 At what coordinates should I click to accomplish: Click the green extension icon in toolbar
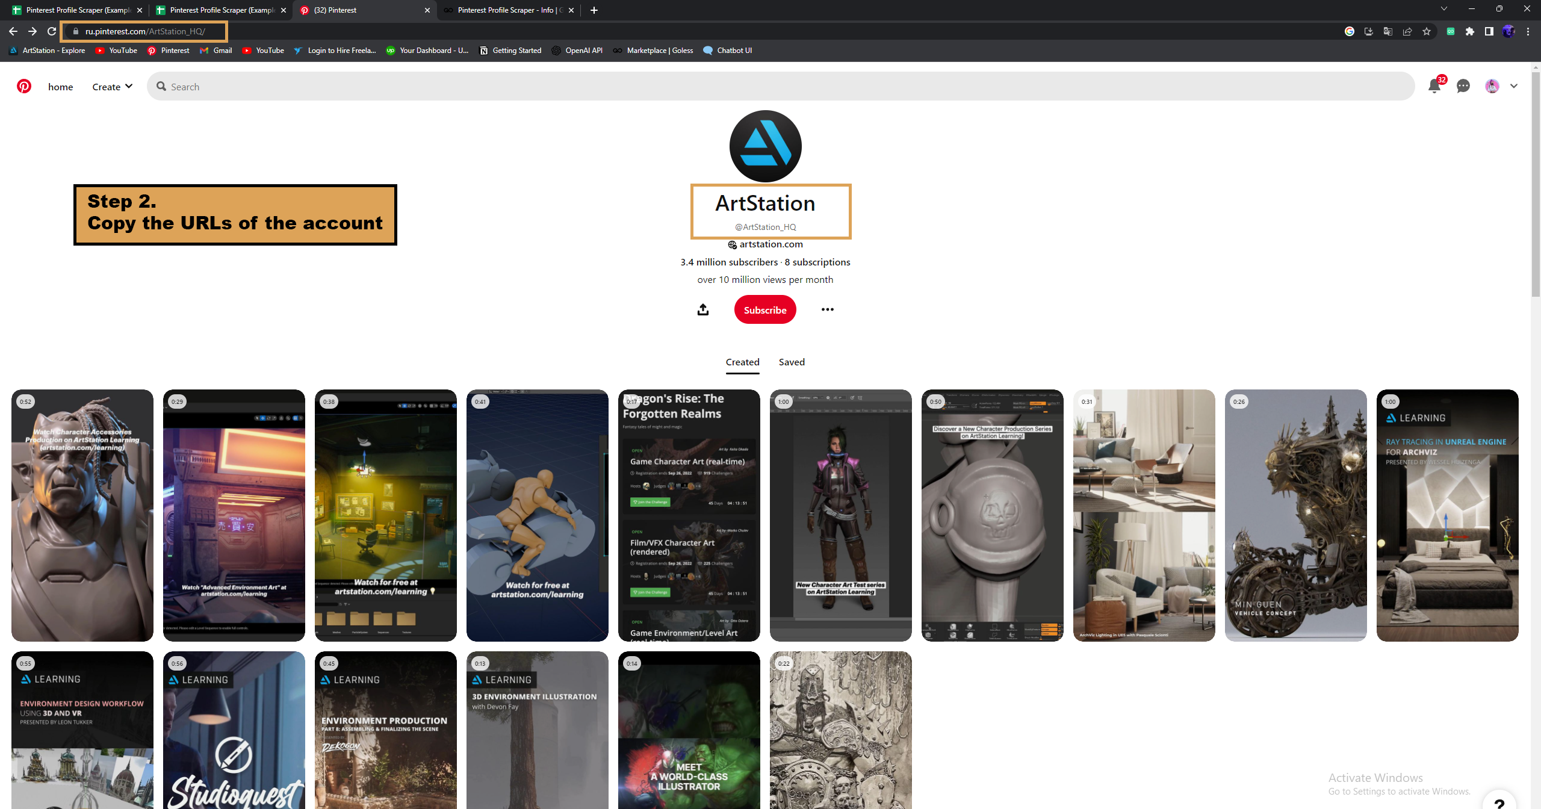tap(1451, 31)
